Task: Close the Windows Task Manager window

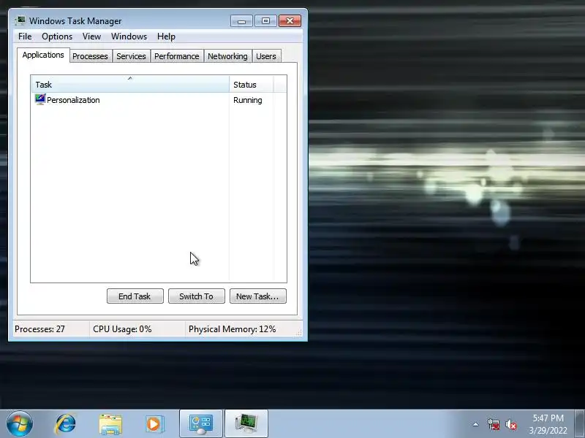Action: click(290, 21)
